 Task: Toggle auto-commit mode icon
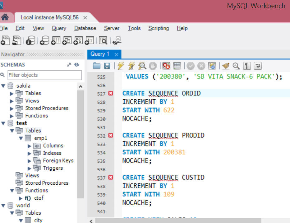(212, 66)
